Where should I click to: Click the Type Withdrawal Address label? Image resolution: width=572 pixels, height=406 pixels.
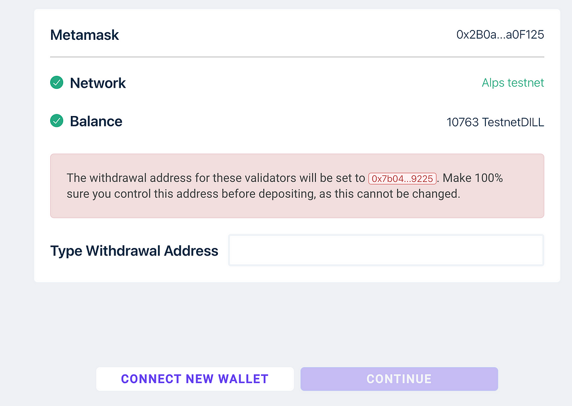pyautogui.click(x=134, y=251)
